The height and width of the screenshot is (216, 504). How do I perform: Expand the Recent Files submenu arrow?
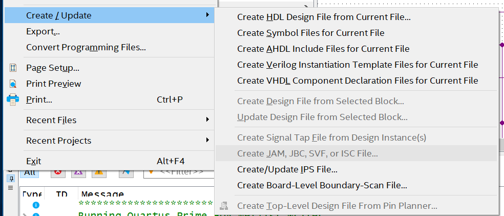click(207, 120)
